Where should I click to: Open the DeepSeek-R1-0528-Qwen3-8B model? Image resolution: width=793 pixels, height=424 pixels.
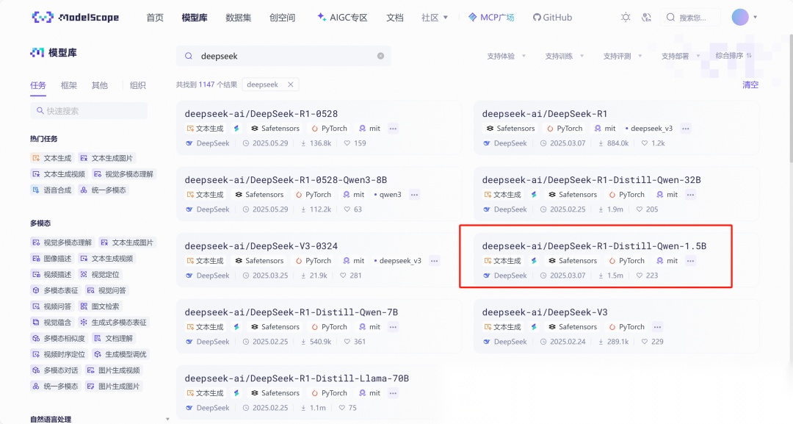[x=286, y=180]
